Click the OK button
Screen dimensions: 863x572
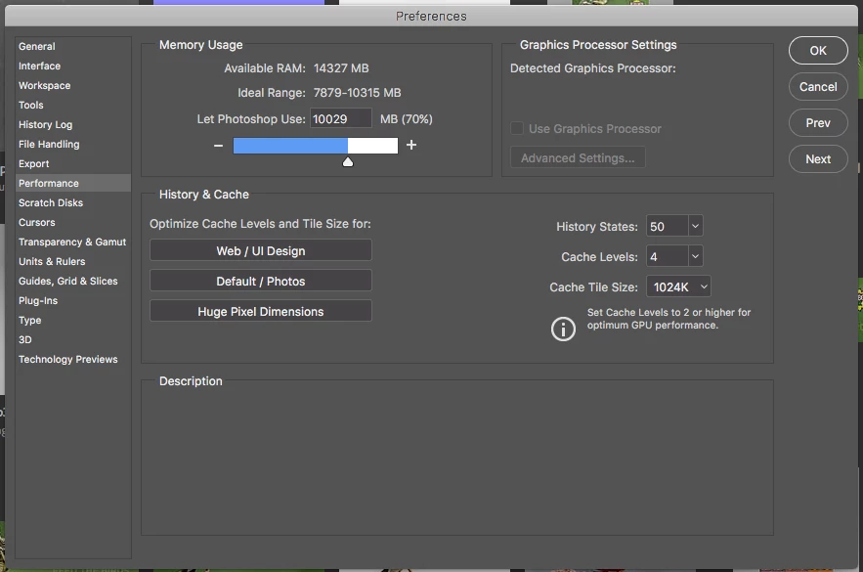point(818,51)
